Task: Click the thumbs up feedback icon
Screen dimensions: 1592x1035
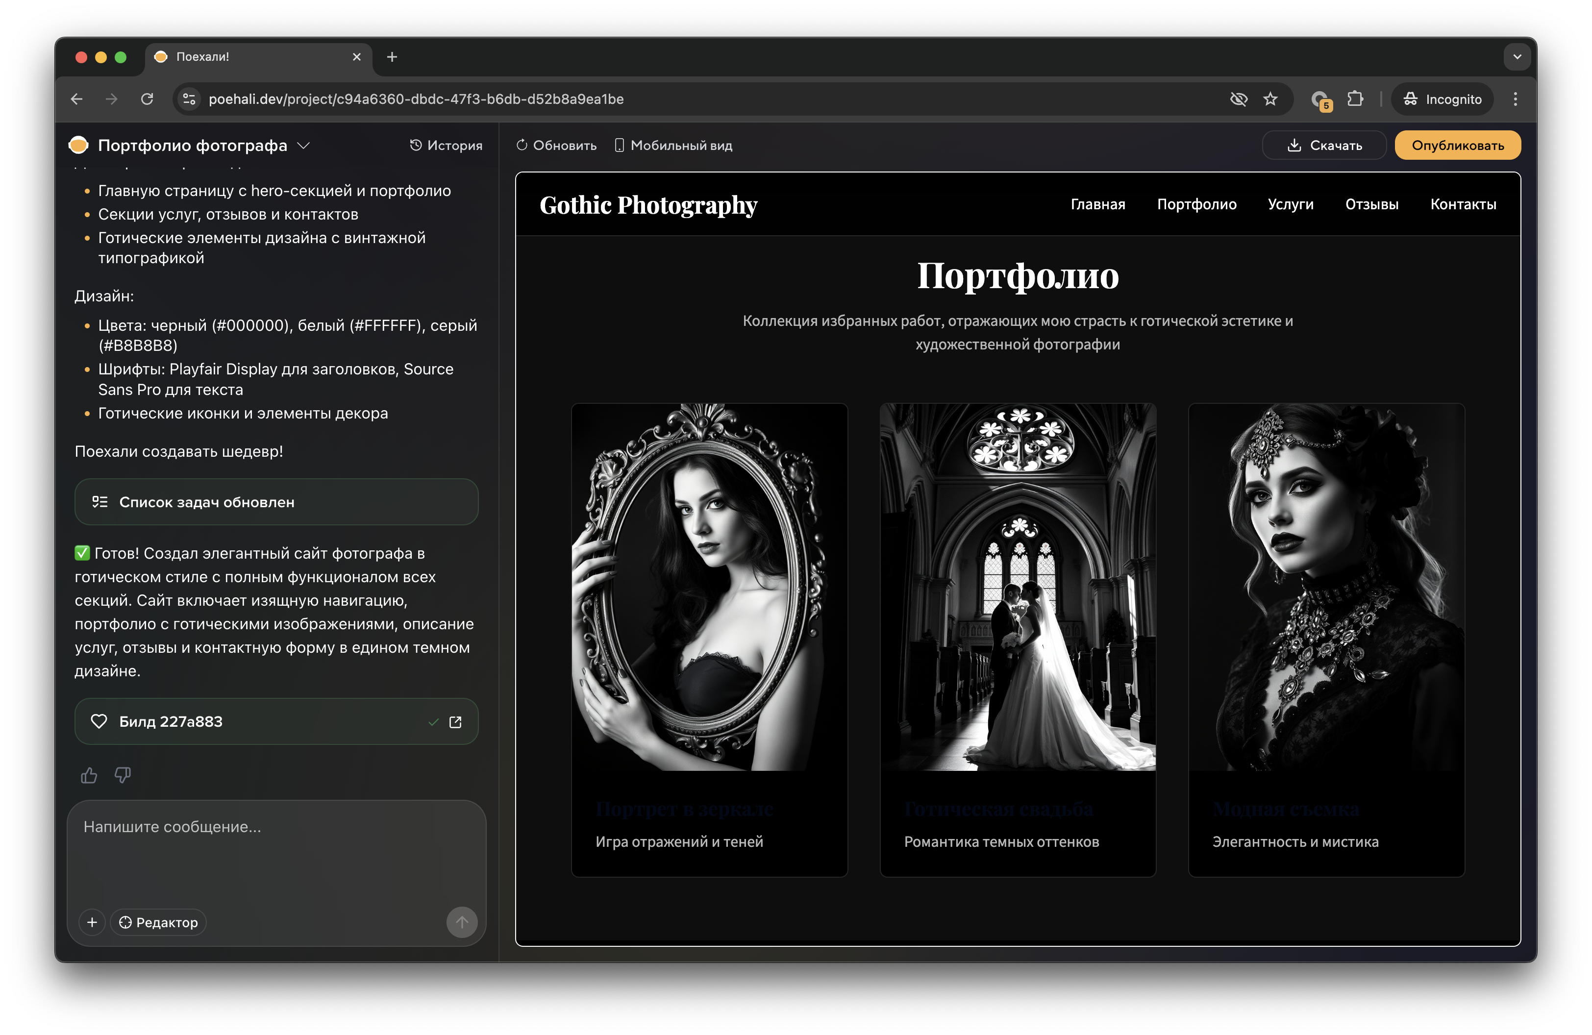Action: pos(89,775)
